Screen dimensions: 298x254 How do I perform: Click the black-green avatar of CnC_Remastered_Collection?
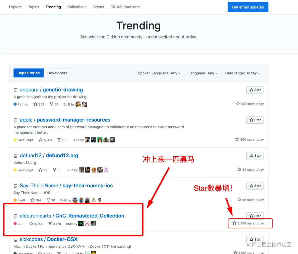(81, 224)
